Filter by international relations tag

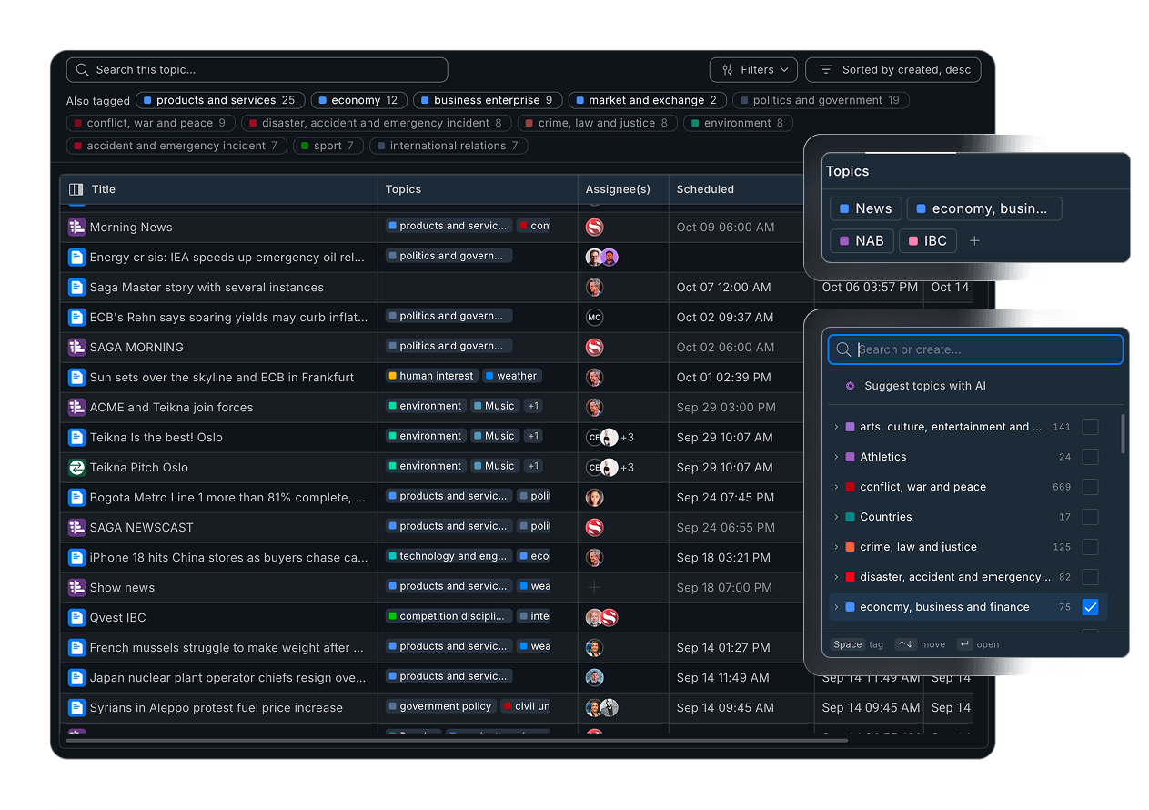point(449,146)
